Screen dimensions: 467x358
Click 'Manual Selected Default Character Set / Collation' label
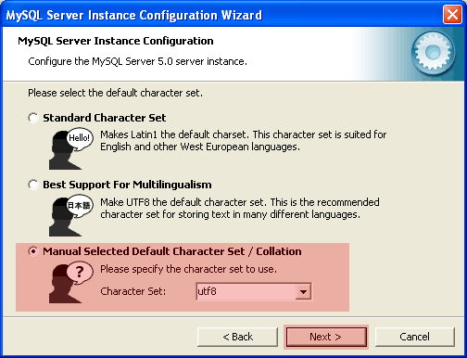click(172, 251)
